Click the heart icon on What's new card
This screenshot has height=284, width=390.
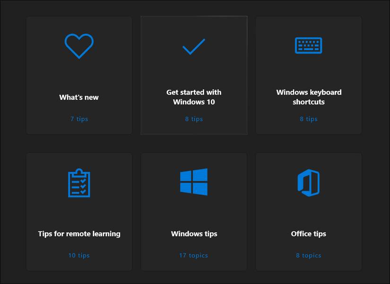pyautogui.click(x=79, y=46)
